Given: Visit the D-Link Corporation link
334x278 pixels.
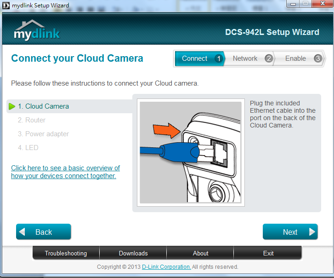Looking at the screenshot, I should click(166, 267).
